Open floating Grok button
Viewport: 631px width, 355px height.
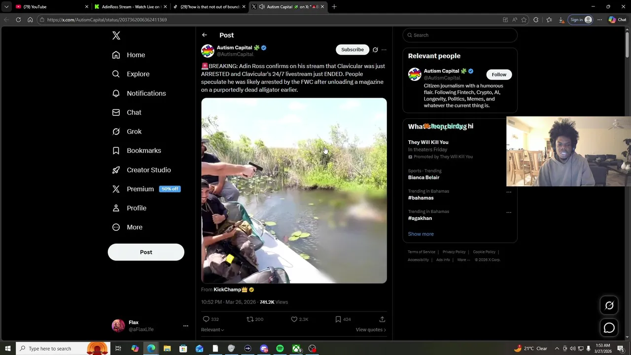click(x=609, y=306)
